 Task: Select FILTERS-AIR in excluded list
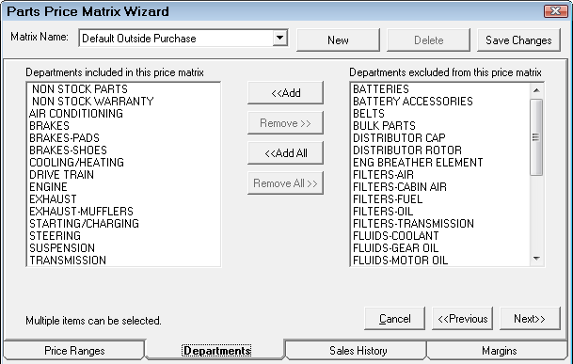click(x=440, y=175)
